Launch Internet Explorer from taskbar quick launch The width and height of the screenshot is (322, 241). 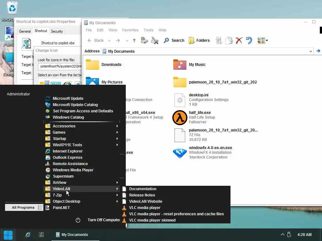coord(28,235)
